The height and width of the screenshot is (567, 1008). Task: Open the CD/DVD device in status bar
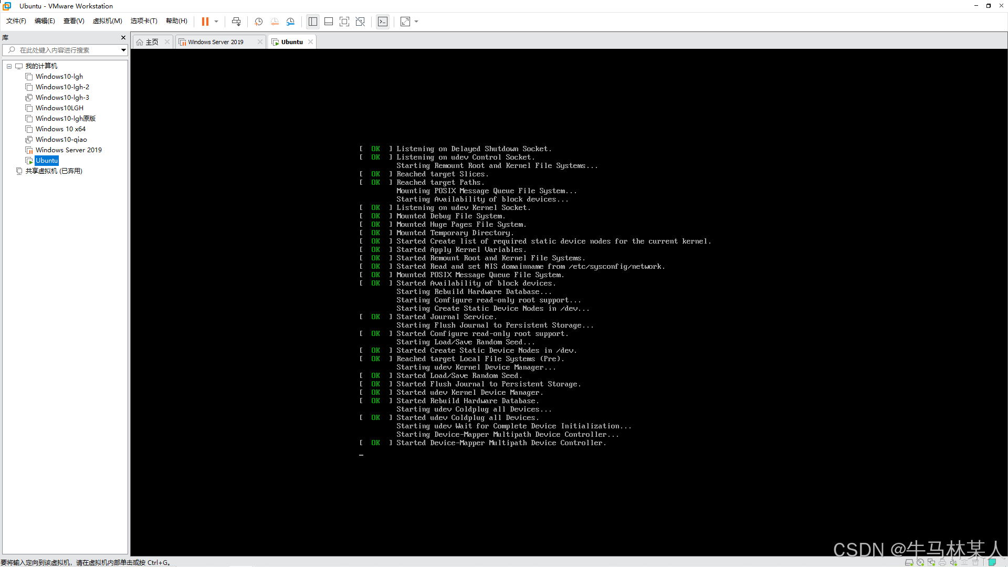(x=920, y=562)
